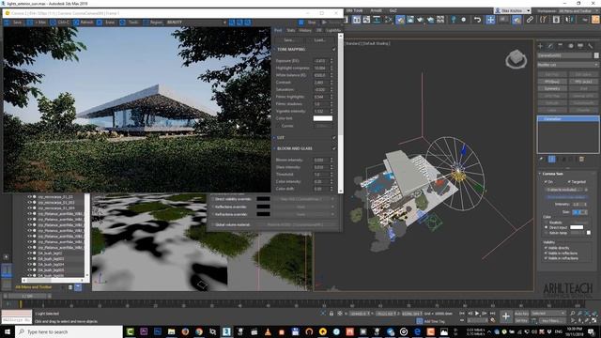Image resolution: width=601 pixels, height=338 pixels.
Task: Switch to the History tab
Action: (x=305, y=30)
